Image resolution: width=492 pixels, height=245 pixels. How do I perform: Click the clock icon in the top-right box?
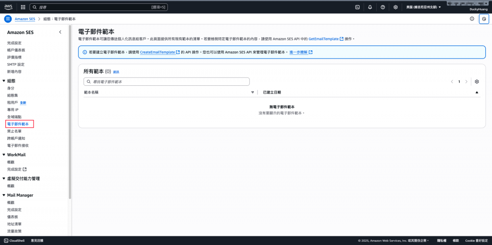click(x=484, y=19)
